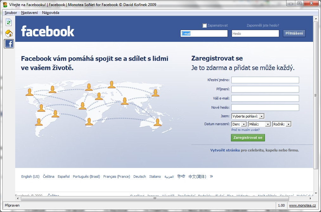The image size is (321, 212).
Task: Choose Français (France) language link
Action: point(117,177)
